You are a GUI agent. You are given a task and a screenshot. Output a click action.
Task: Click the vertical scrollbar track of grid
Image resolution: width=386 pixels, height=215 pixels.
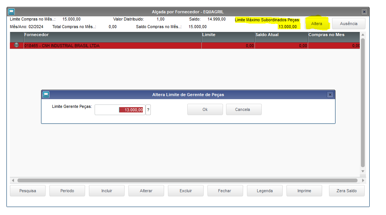tap(362, 103)
